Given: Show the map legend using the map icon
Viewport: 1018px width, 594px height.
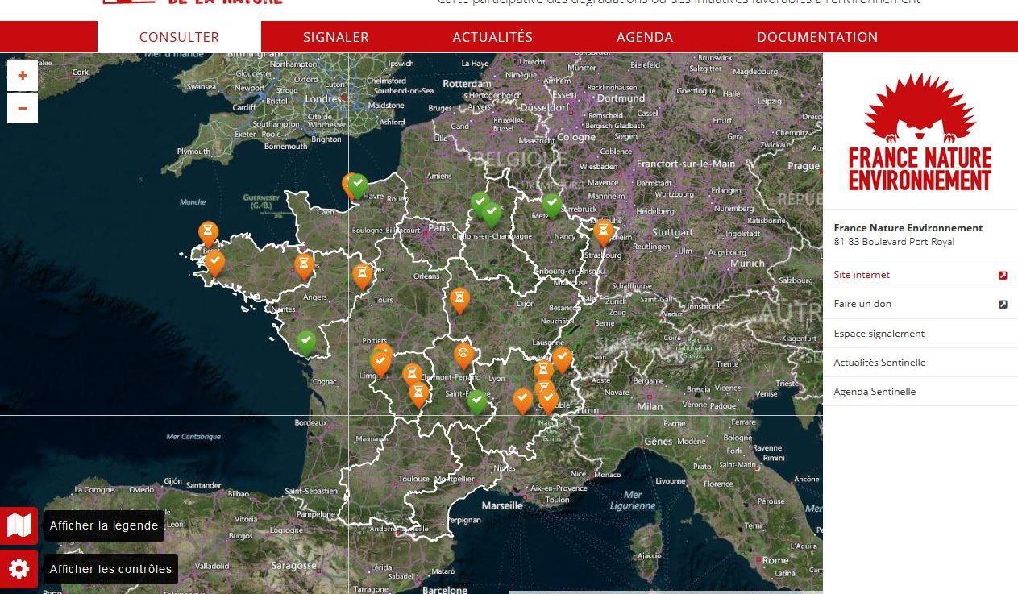Looking at the screenshot, I should pos(19,526).
